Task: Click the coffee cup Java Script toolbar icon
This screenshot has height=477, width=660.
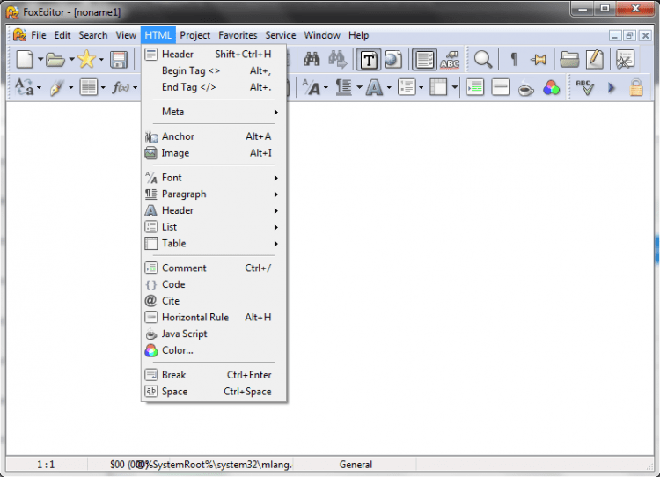Action: pos(526,88)
